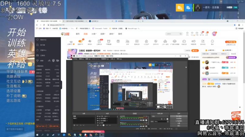Expand the 游戏 dropdown in Douyu nav

111,34
